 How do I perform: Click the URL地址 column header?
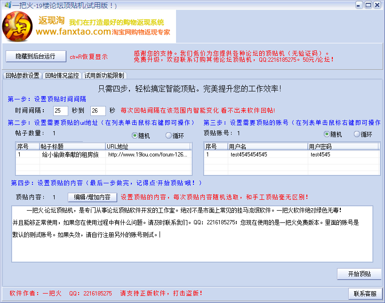point(119,146)
